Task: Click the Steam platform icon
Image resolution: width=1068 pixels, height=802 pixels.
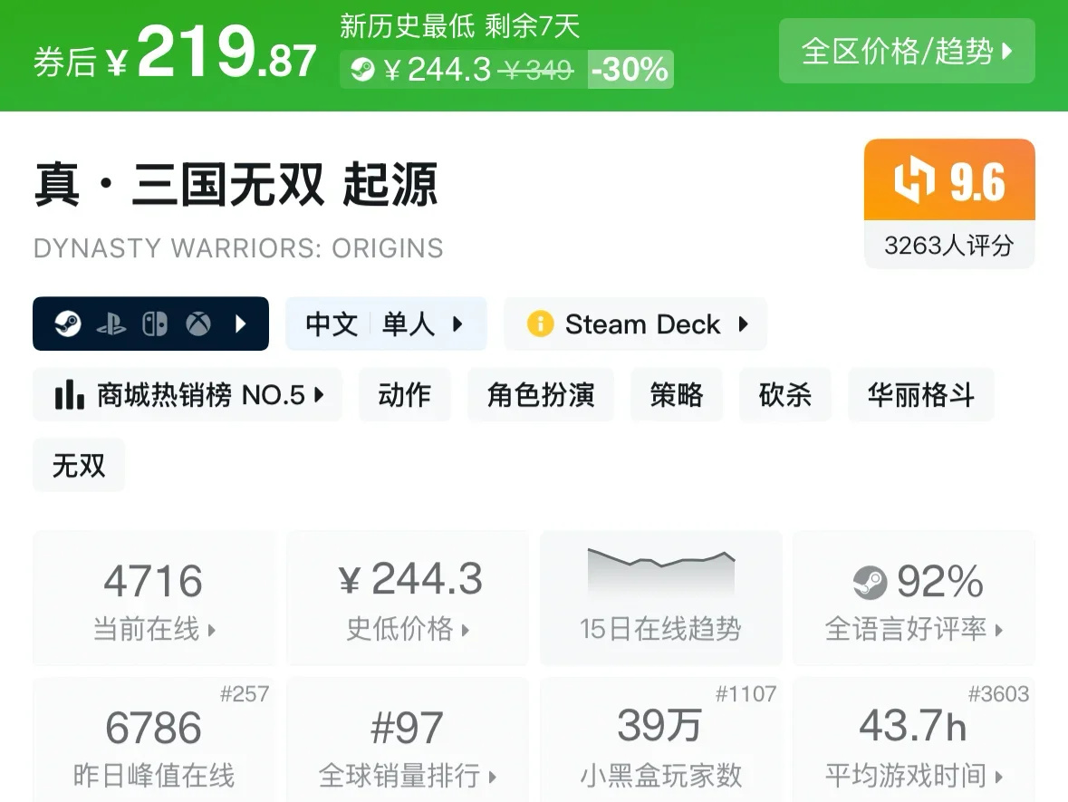Action: (x=68, y=324)
